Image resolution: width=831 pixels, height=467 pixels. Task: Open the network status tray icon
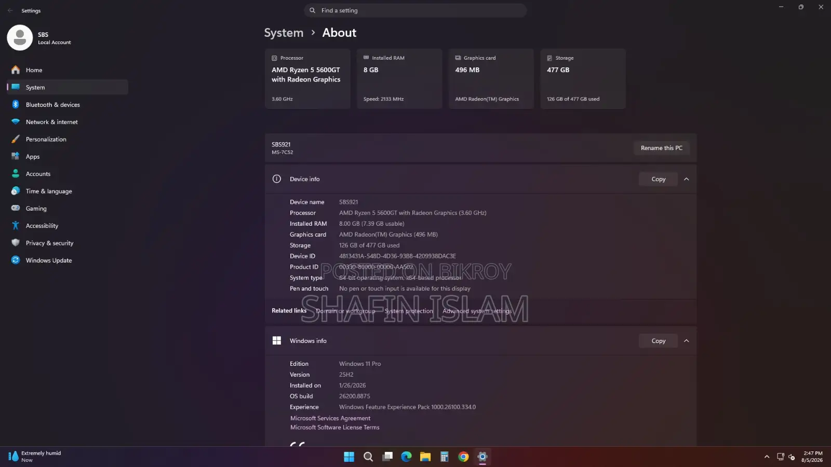tap(780, 457)
